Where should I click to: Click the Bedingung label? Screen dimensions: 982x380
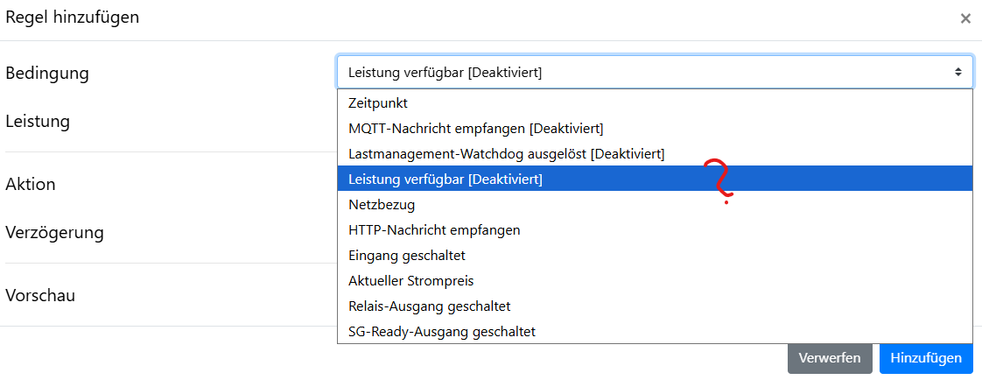coord(47,73)
